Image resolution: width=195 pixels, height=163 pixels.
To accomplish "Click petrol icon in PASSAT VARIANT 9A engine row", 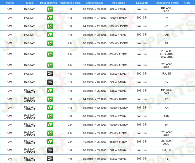I will click(50, 124).
